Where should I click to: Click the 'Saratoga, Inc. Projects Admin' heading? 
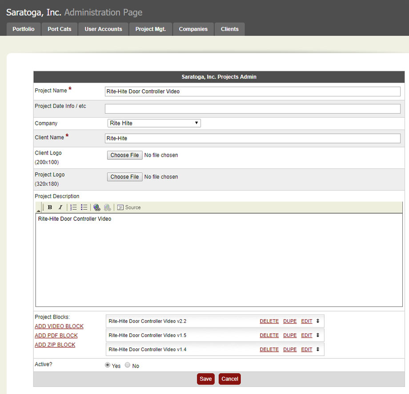click(219, 77)
